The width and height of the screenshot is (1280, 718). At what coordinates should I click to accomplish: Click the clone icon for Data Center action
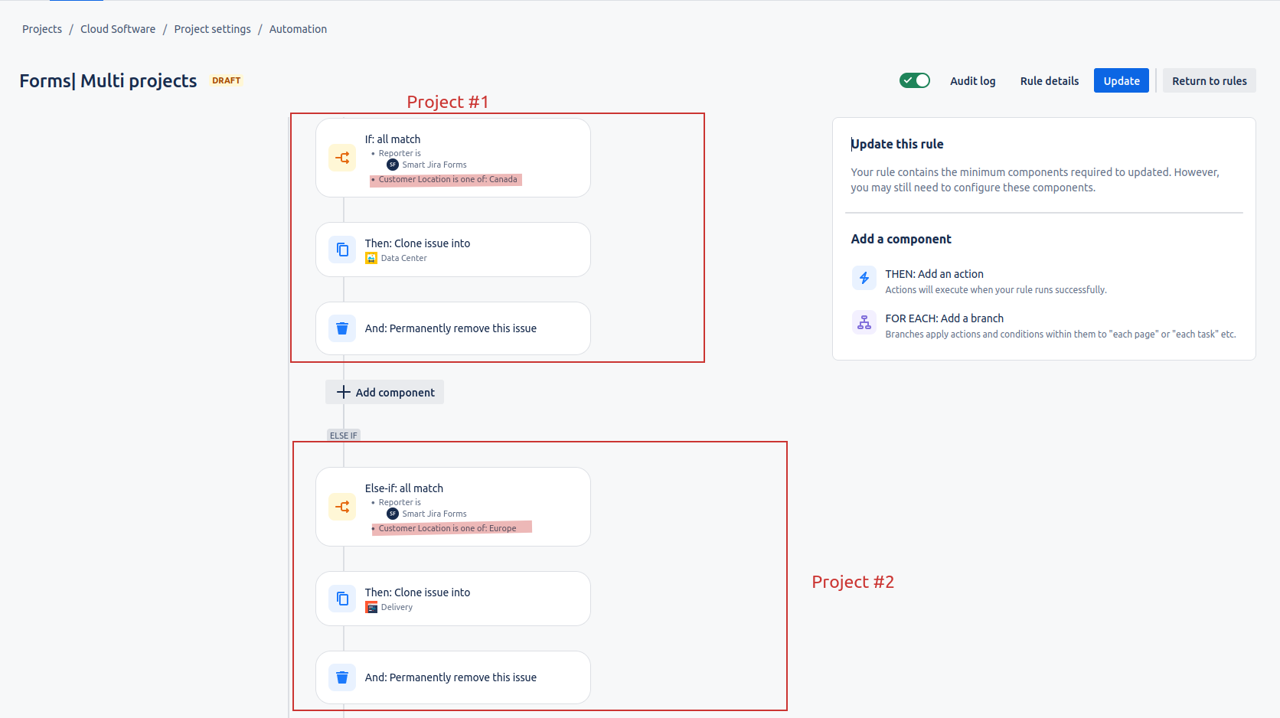pos(342,250)
